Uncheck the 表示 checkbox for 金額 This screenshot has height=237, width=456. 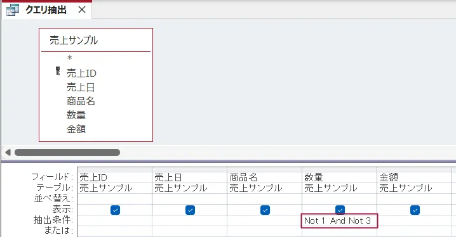click(415, 210)
